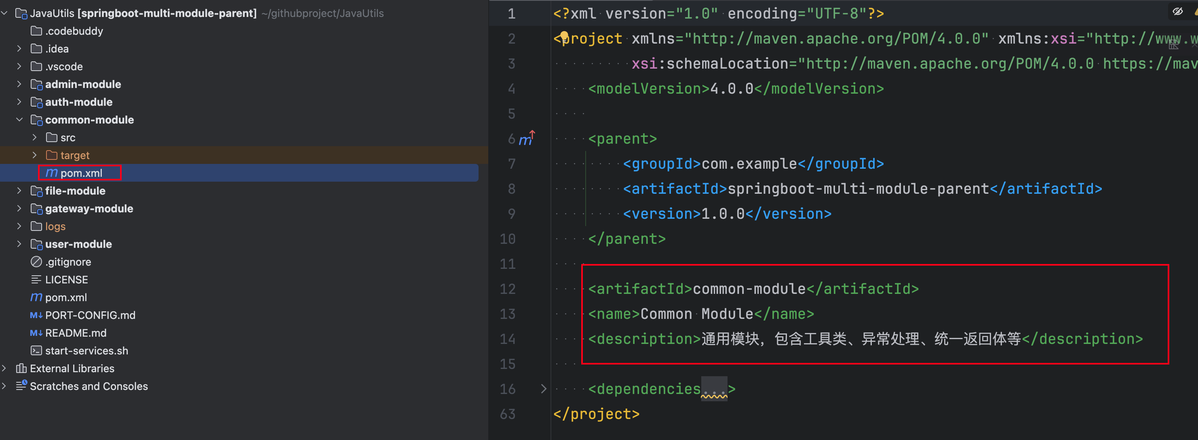Screen dimensions: 1198x440
Task: Click the Scratches and Consoles icon
Action: pos(21,386)
